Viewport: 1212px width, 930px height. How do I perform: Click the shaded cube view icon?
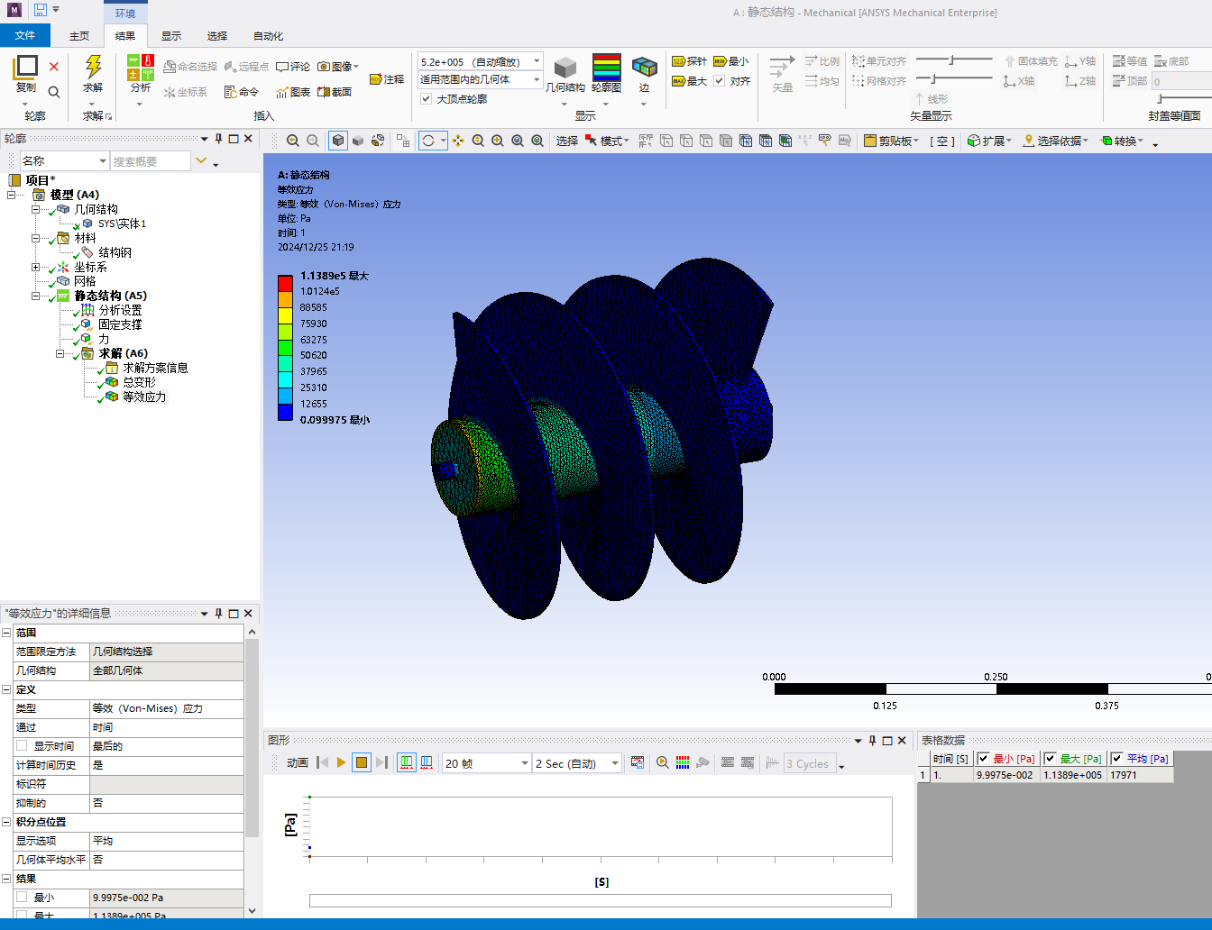click(338, 141)
